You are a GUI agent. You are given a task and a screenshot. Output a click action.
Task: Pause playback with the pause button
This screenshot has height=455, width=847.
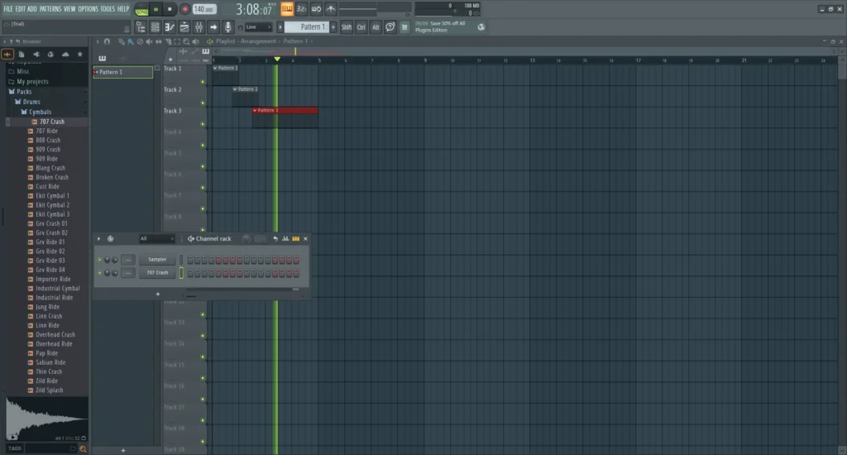(x=156, y=9)
